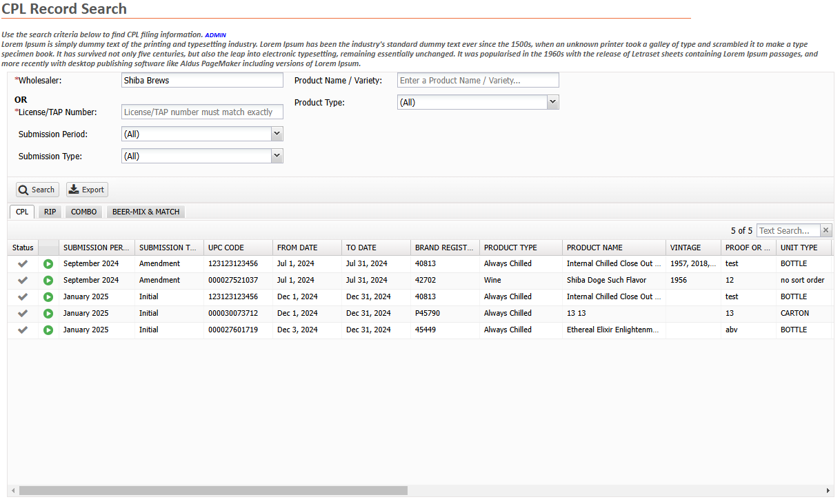Click green play icon on Ethereal Elixir row
This screenshot has height=504, width=840.
pyautogui.click(x=48, y=330)
